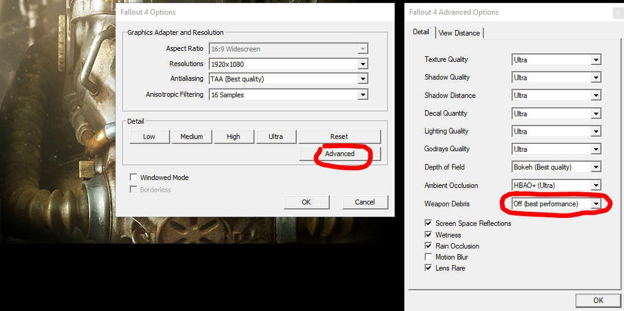Open the Weapon Debris dropdown
This screenshot has width=624, height=311.
pyautogui.click(x=556, y=204)
